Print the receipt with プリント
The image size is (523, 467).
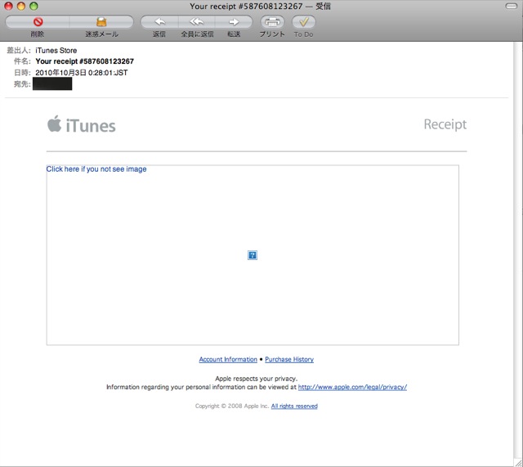tap(272, 22)
